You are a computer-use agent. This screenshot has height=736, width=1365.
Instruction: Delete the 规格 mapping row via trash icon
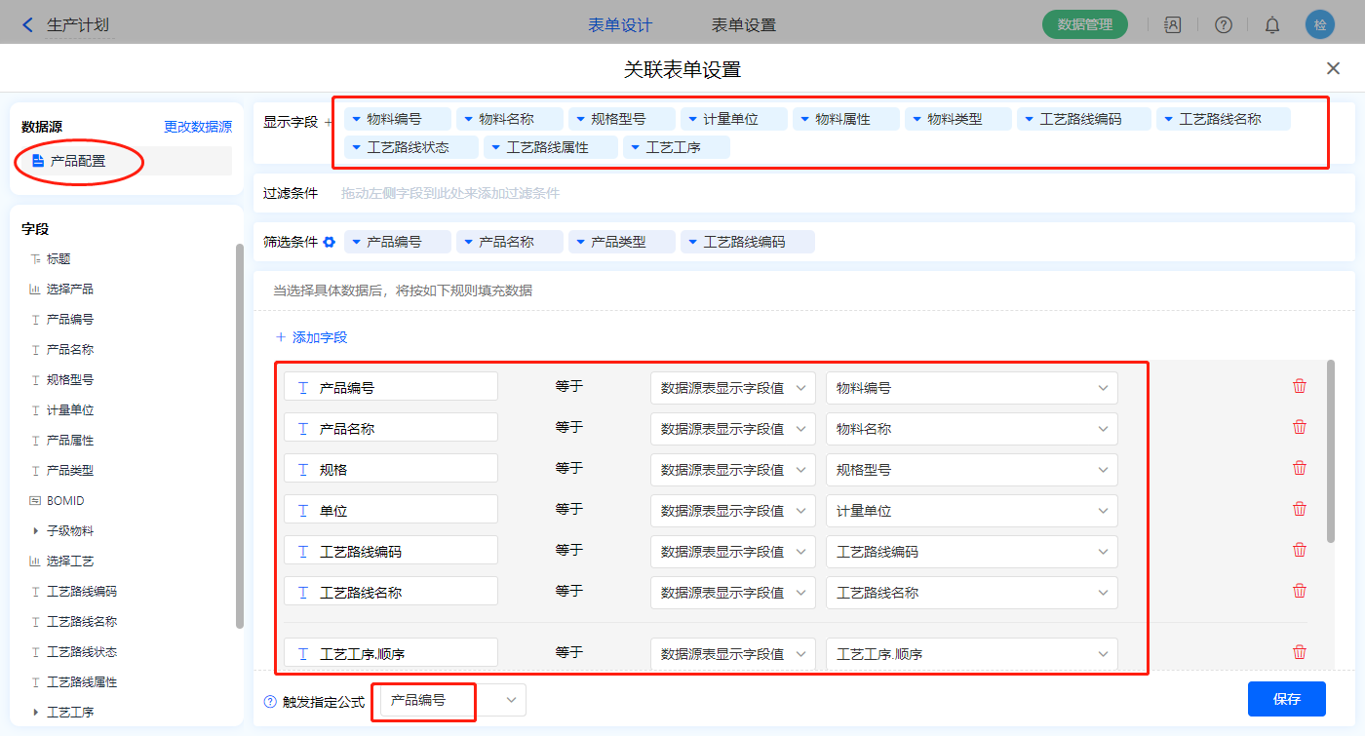click(1299, 468)
